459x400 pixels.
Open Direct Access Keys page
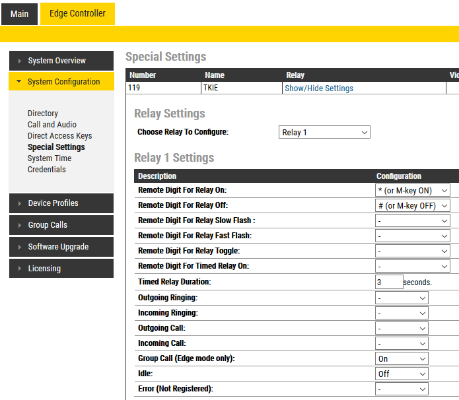coord(59,136)
